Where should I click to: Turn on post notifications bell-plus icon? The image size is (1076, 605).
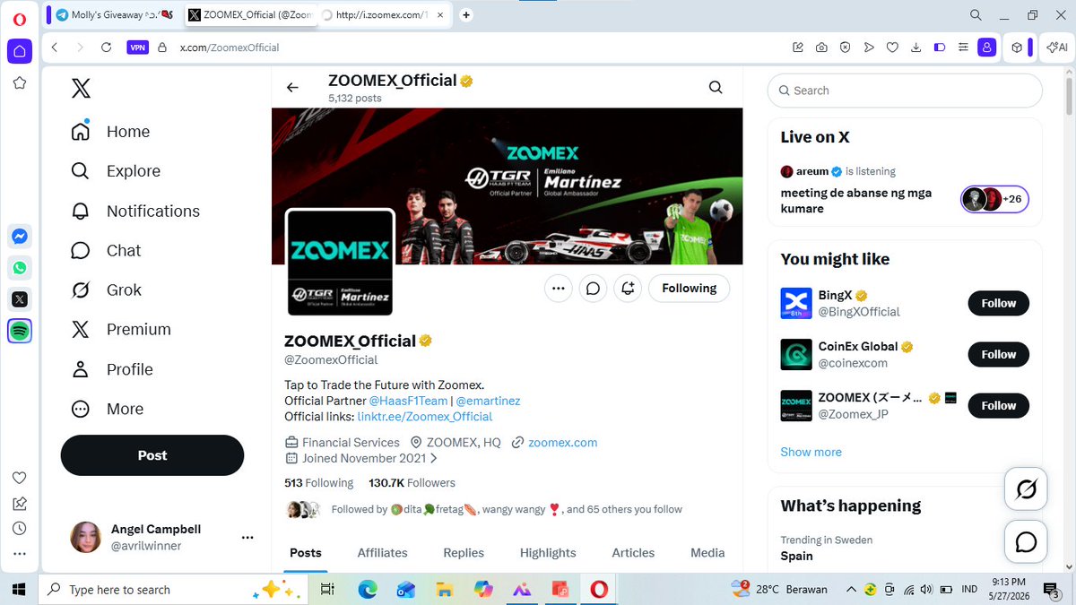[628, 288]
